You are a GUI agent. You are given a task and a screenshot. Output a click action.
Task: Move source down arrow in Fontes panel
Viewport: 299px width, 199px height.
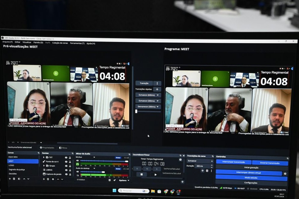(62, 179)
